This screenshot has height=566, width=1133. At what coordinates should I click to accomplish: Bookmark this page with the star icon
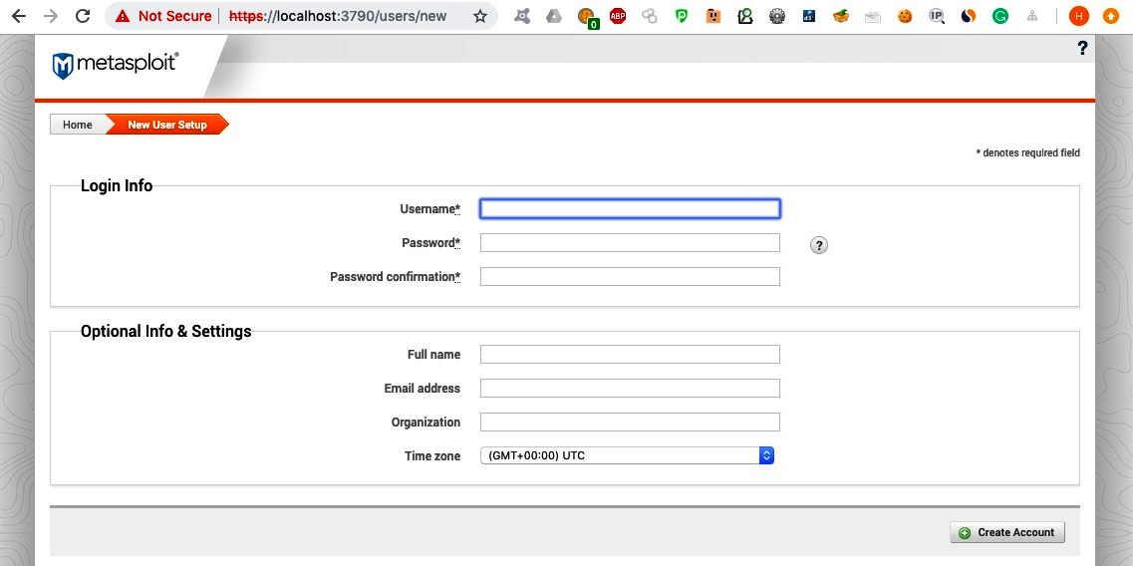point(479,16)
